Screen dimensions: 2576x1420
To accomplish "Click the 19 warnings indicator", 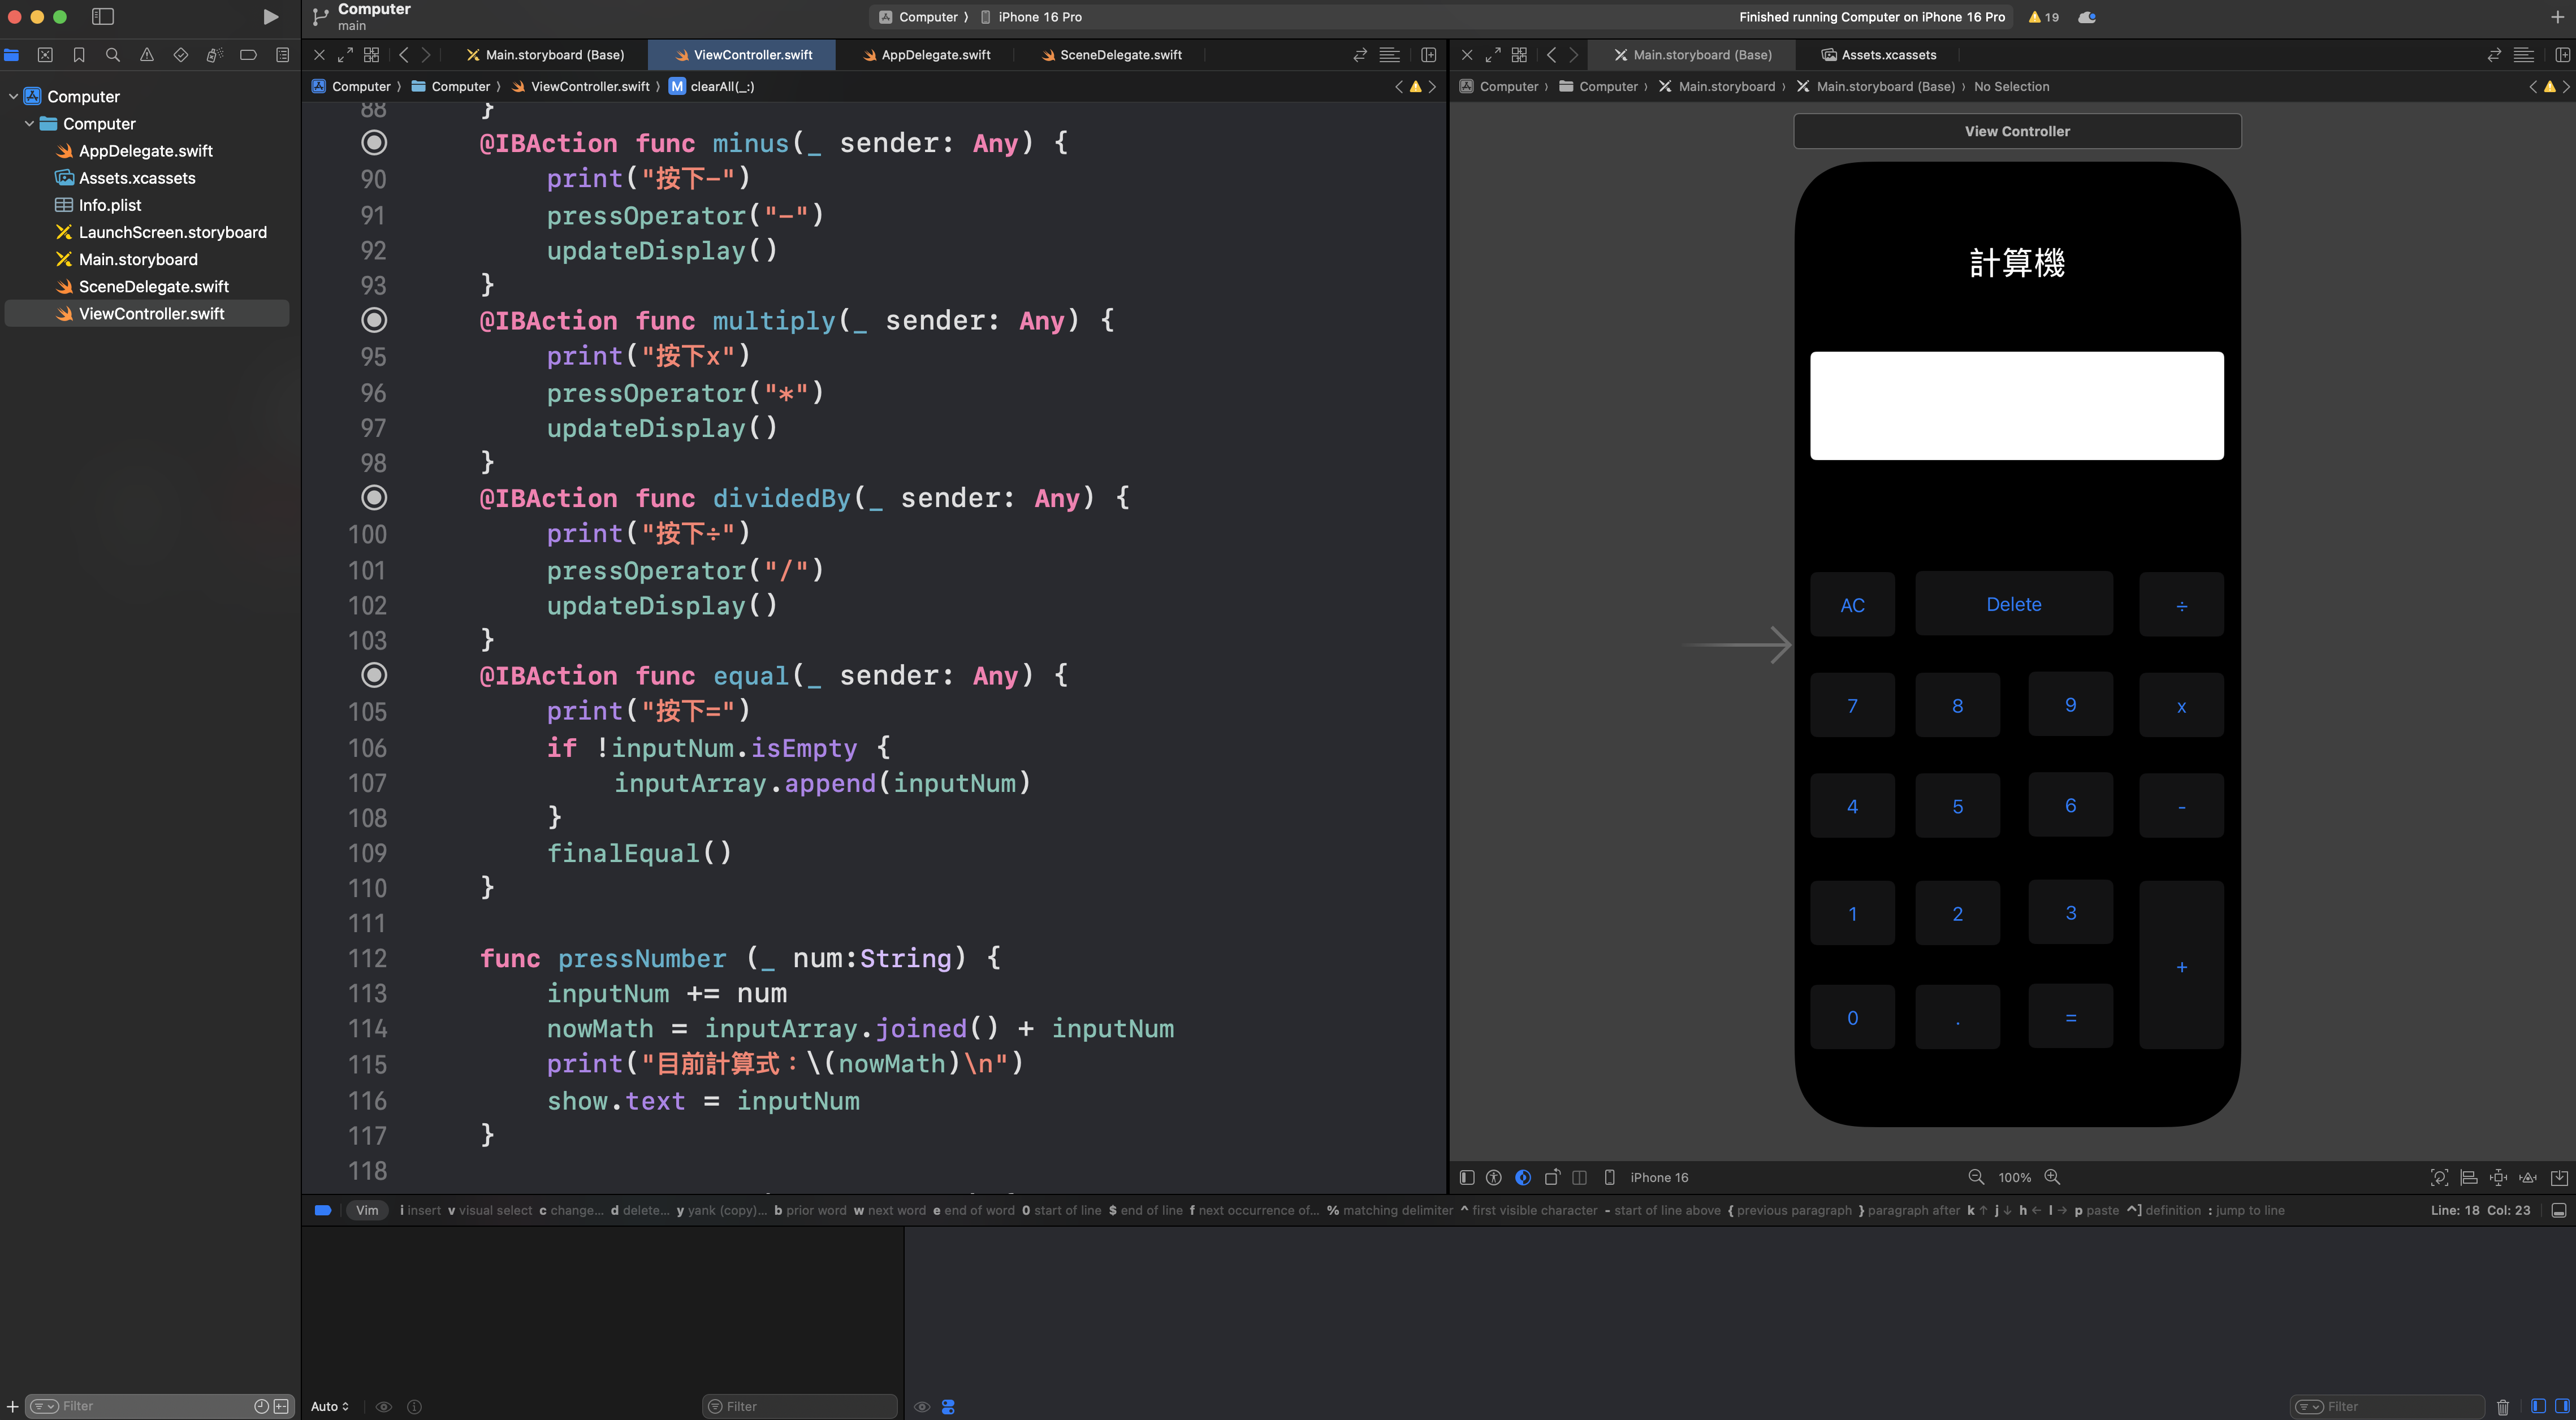I will coord(2043,17).
